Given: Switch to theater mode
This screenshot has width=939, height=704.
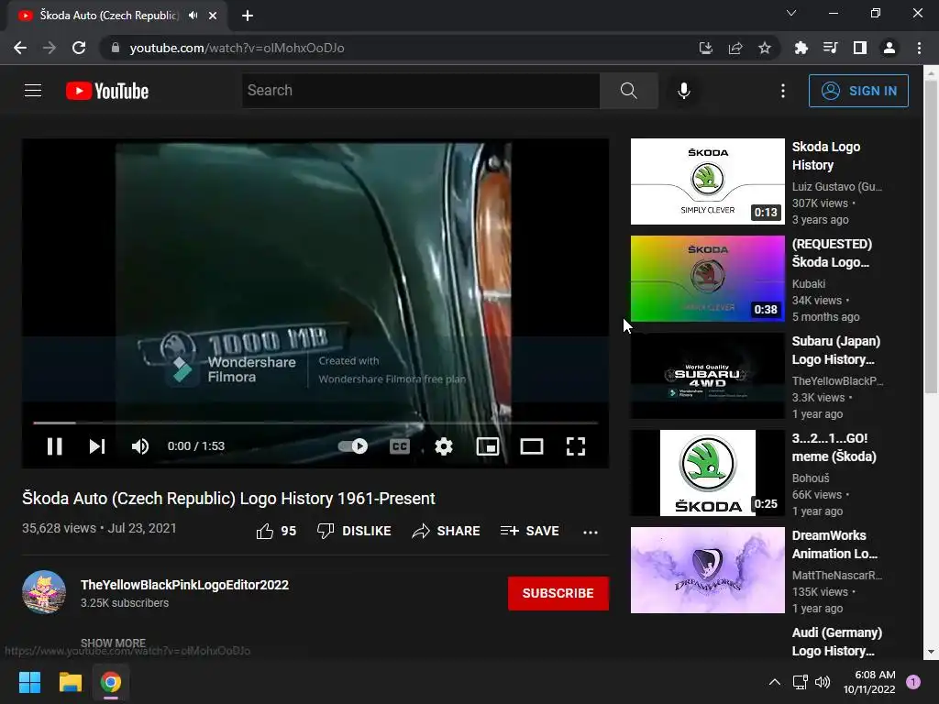Looking at the screenshot, I should pos(532,446).
